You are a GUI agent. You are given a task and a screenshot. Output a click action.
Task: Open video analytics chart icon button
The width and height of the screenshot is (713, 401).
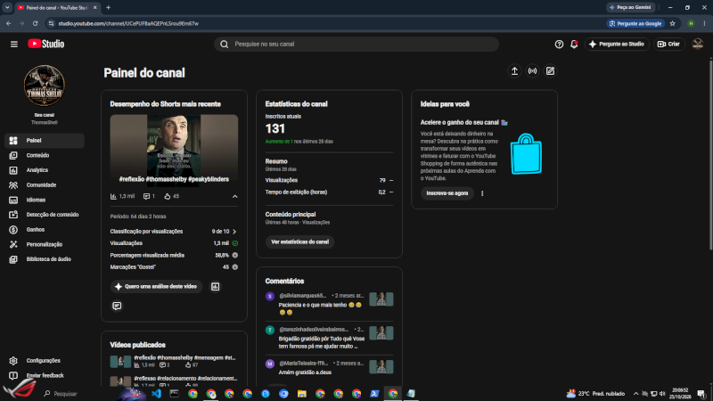point(215,286)
